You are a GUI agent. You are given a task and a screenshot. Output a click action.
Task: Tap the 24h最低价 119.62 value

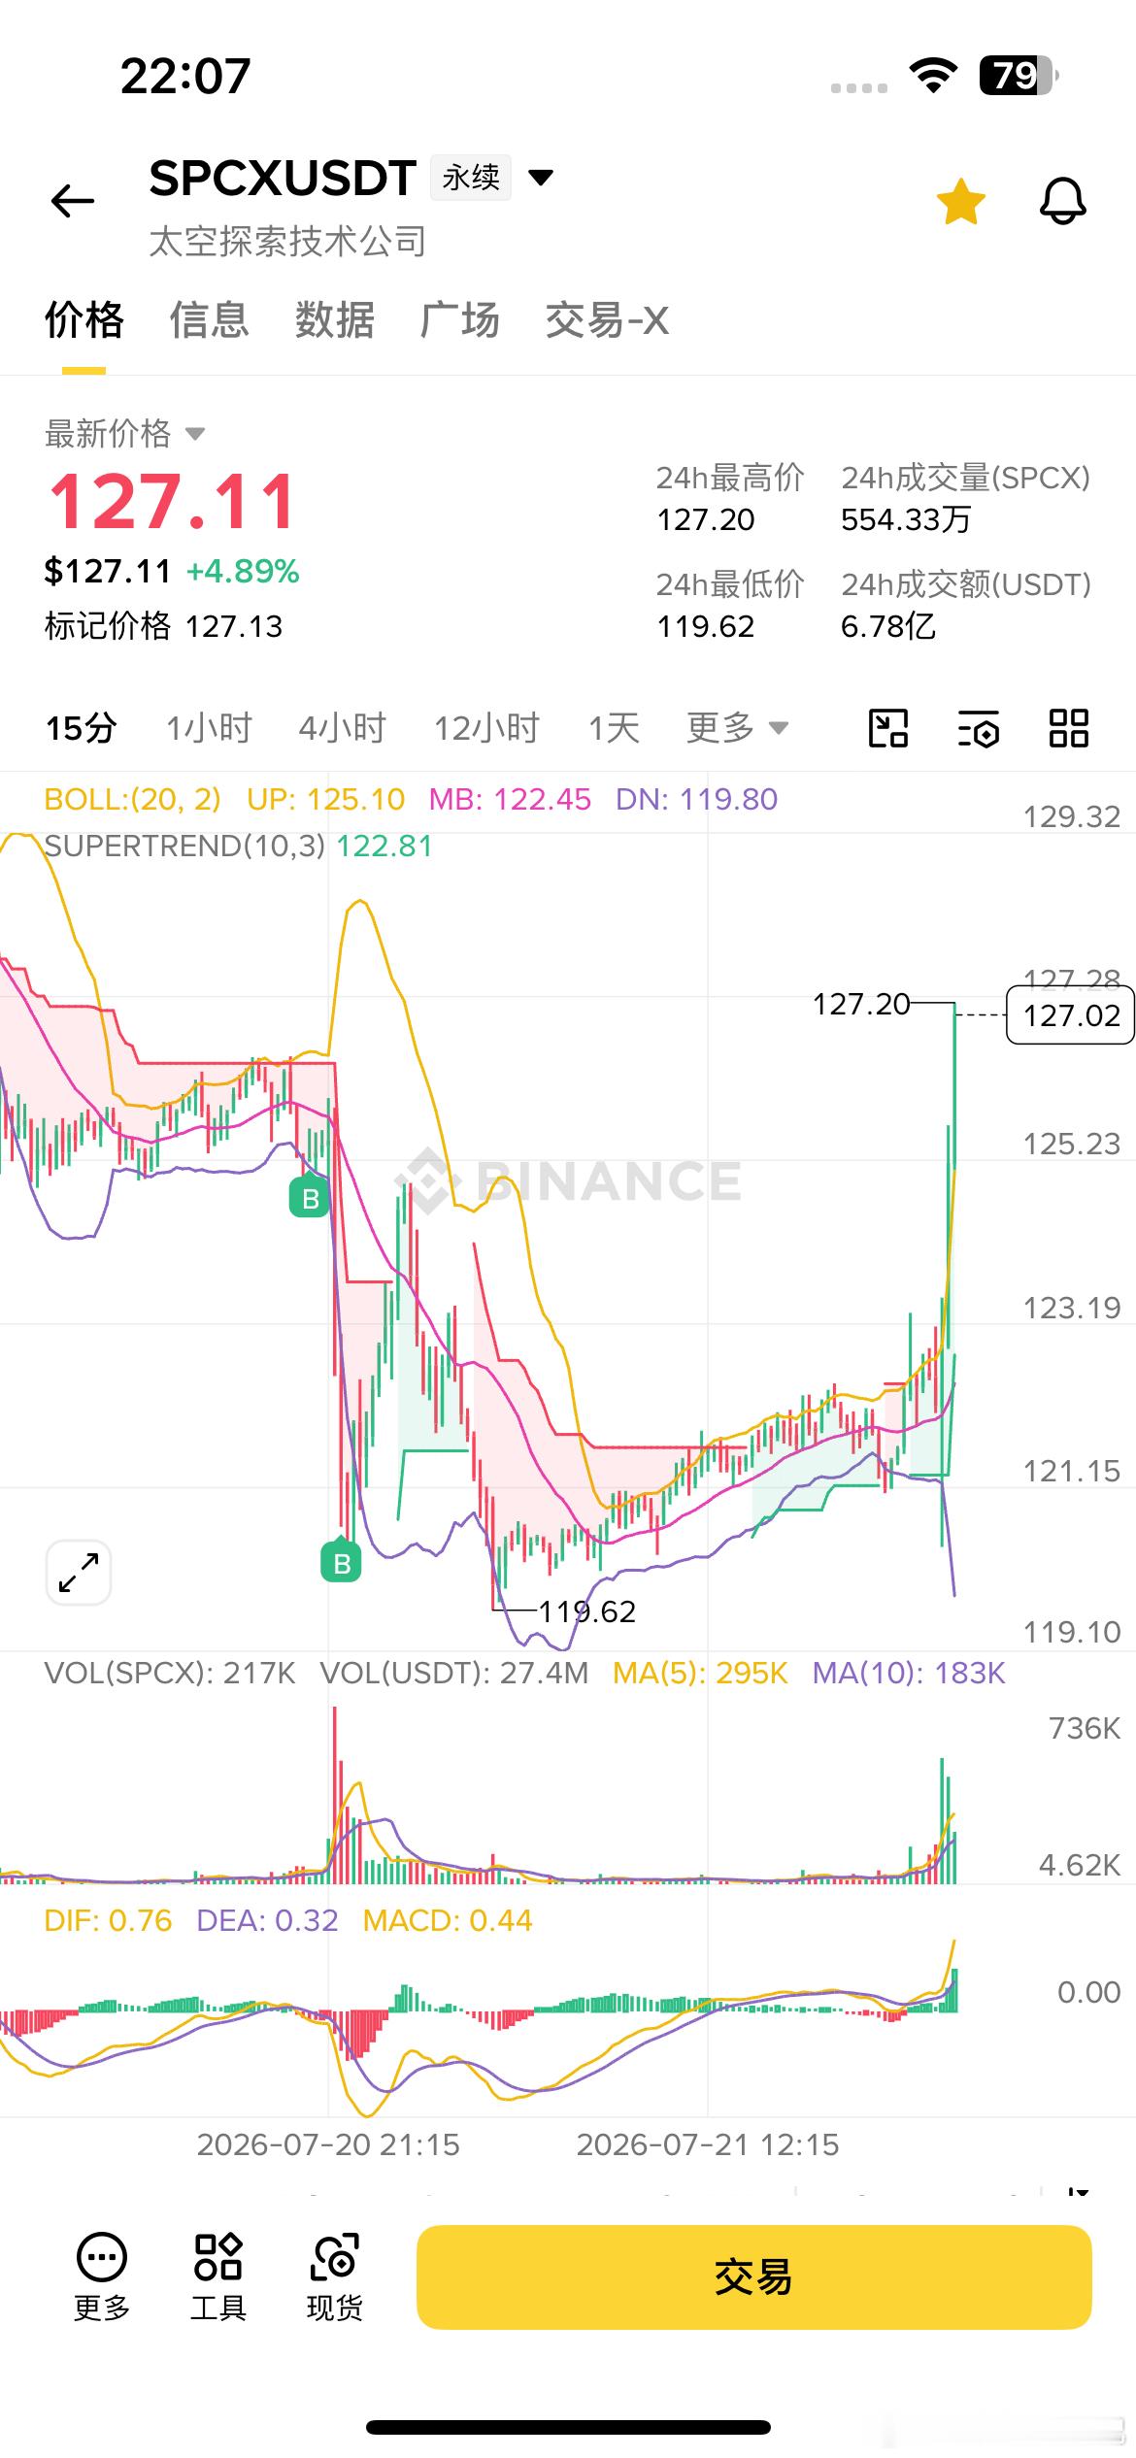(x=706, y=626)
